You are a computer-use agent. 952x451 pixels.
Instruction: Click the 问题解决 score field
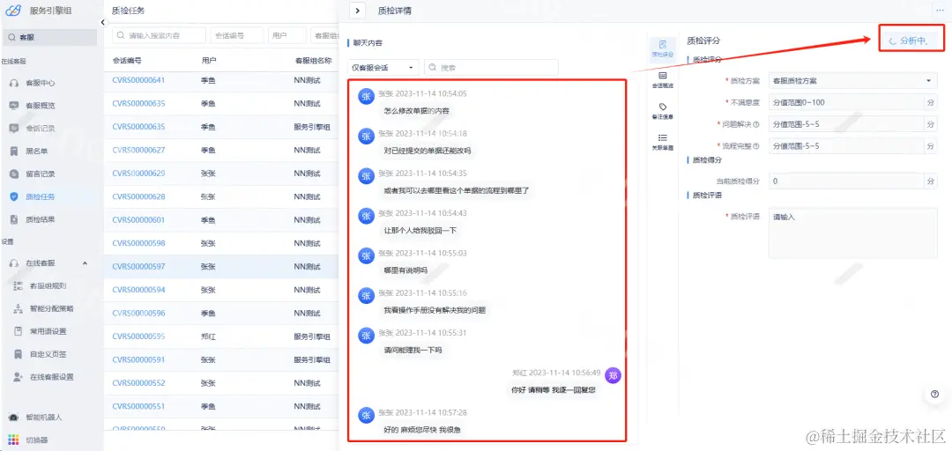[847, 124]
